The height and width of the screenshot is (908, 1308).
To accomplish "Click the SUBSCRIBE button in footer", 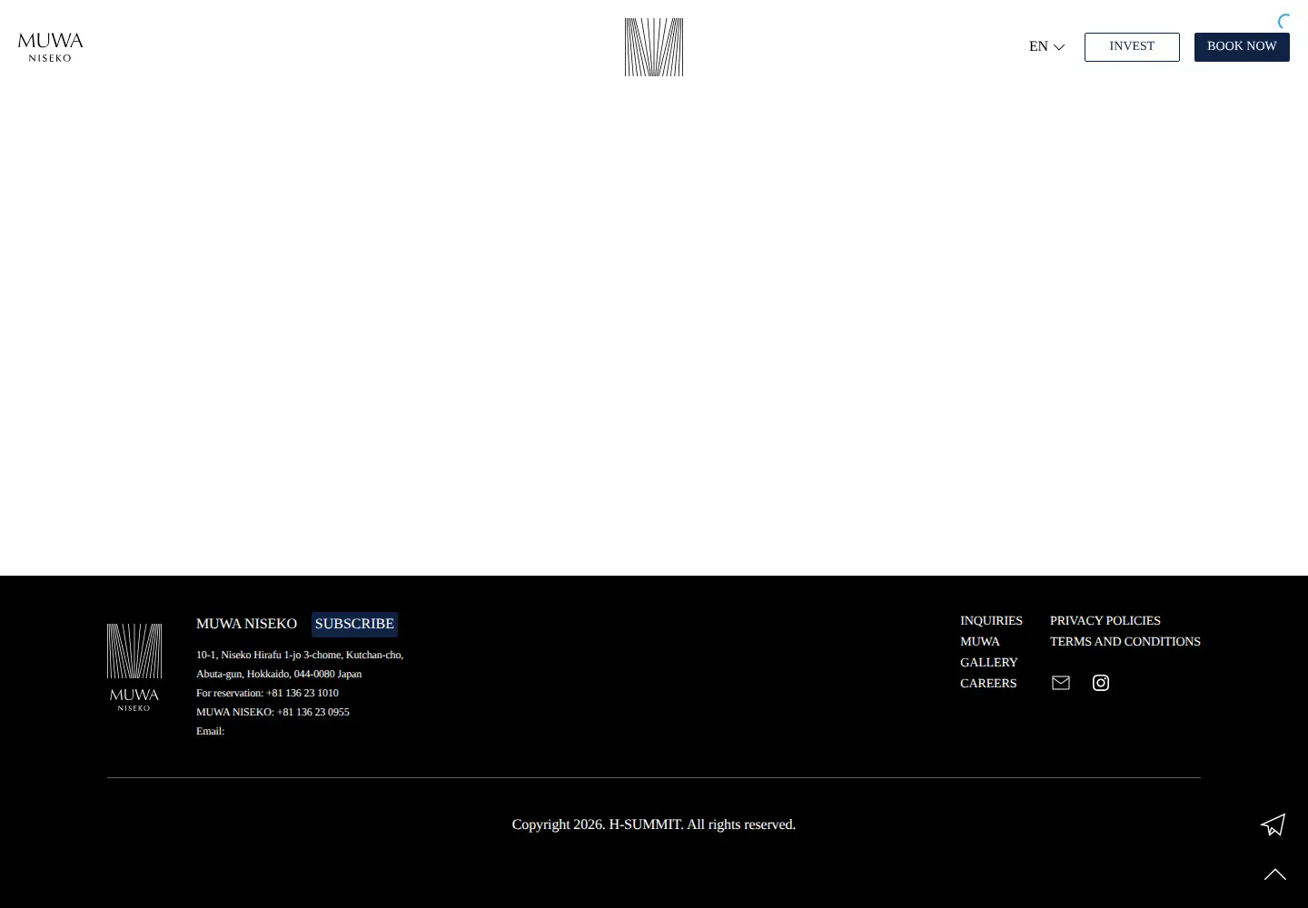I will (x=354, y=624).
